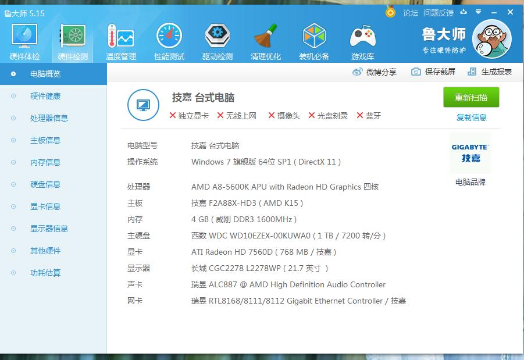Launch the 性能测试 performance test
This screenshot has height=360, width=524.
pyautogui.click(x=169, y=39)
